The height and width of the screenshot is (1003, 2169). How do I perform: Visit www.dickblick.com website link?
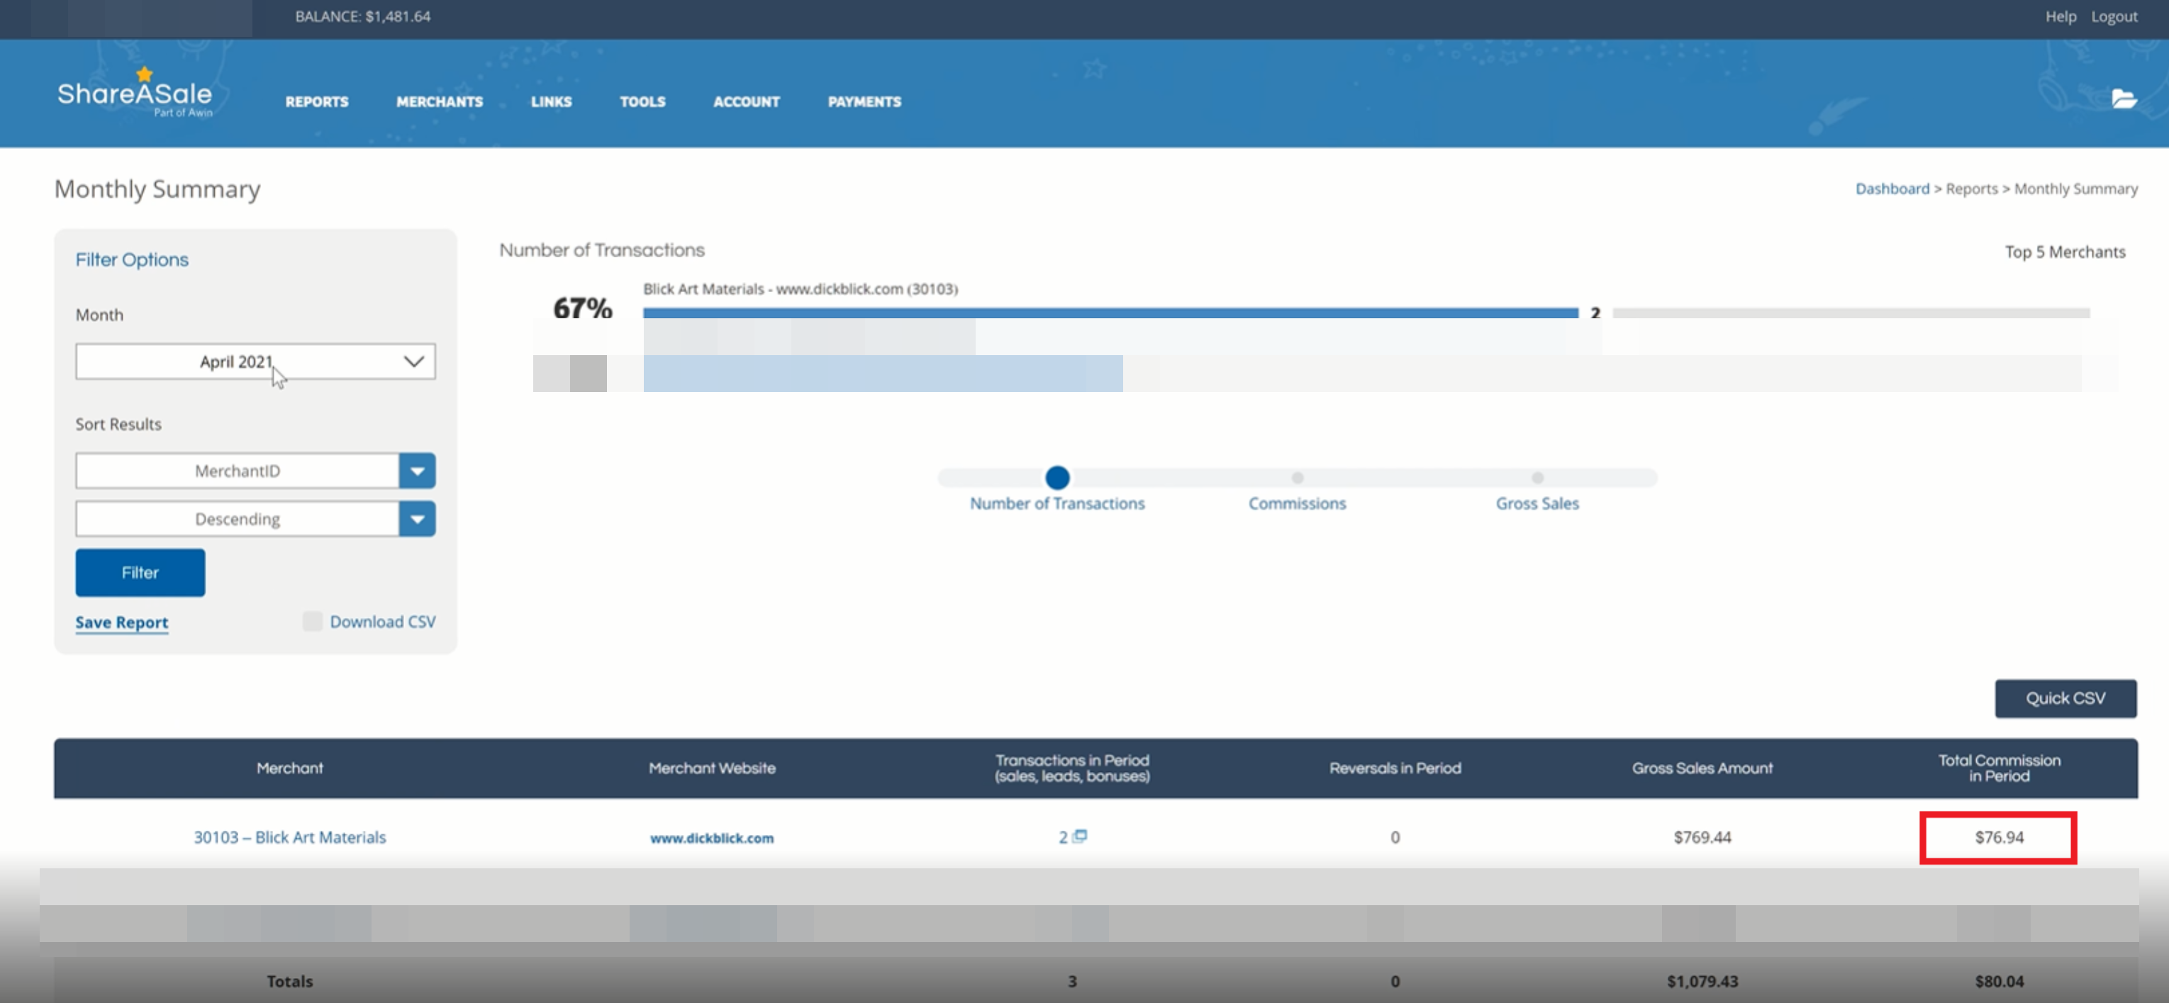point(711,838)
